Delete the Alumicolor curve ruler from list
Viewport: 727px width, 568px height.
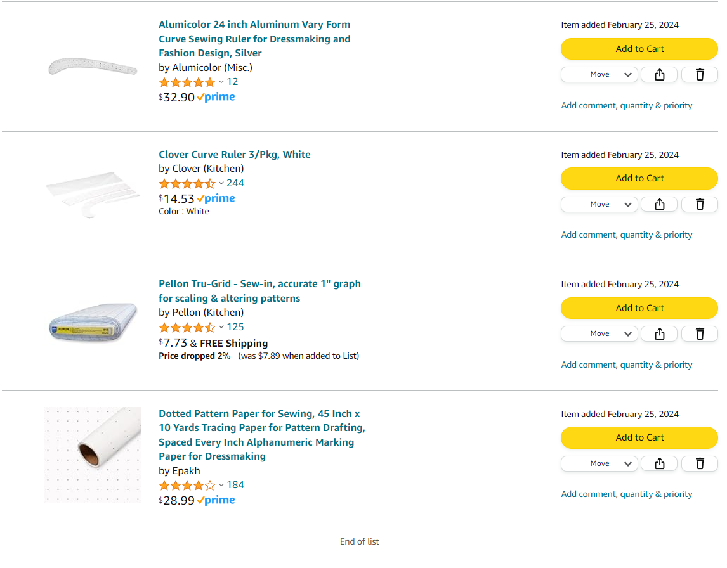699,74
